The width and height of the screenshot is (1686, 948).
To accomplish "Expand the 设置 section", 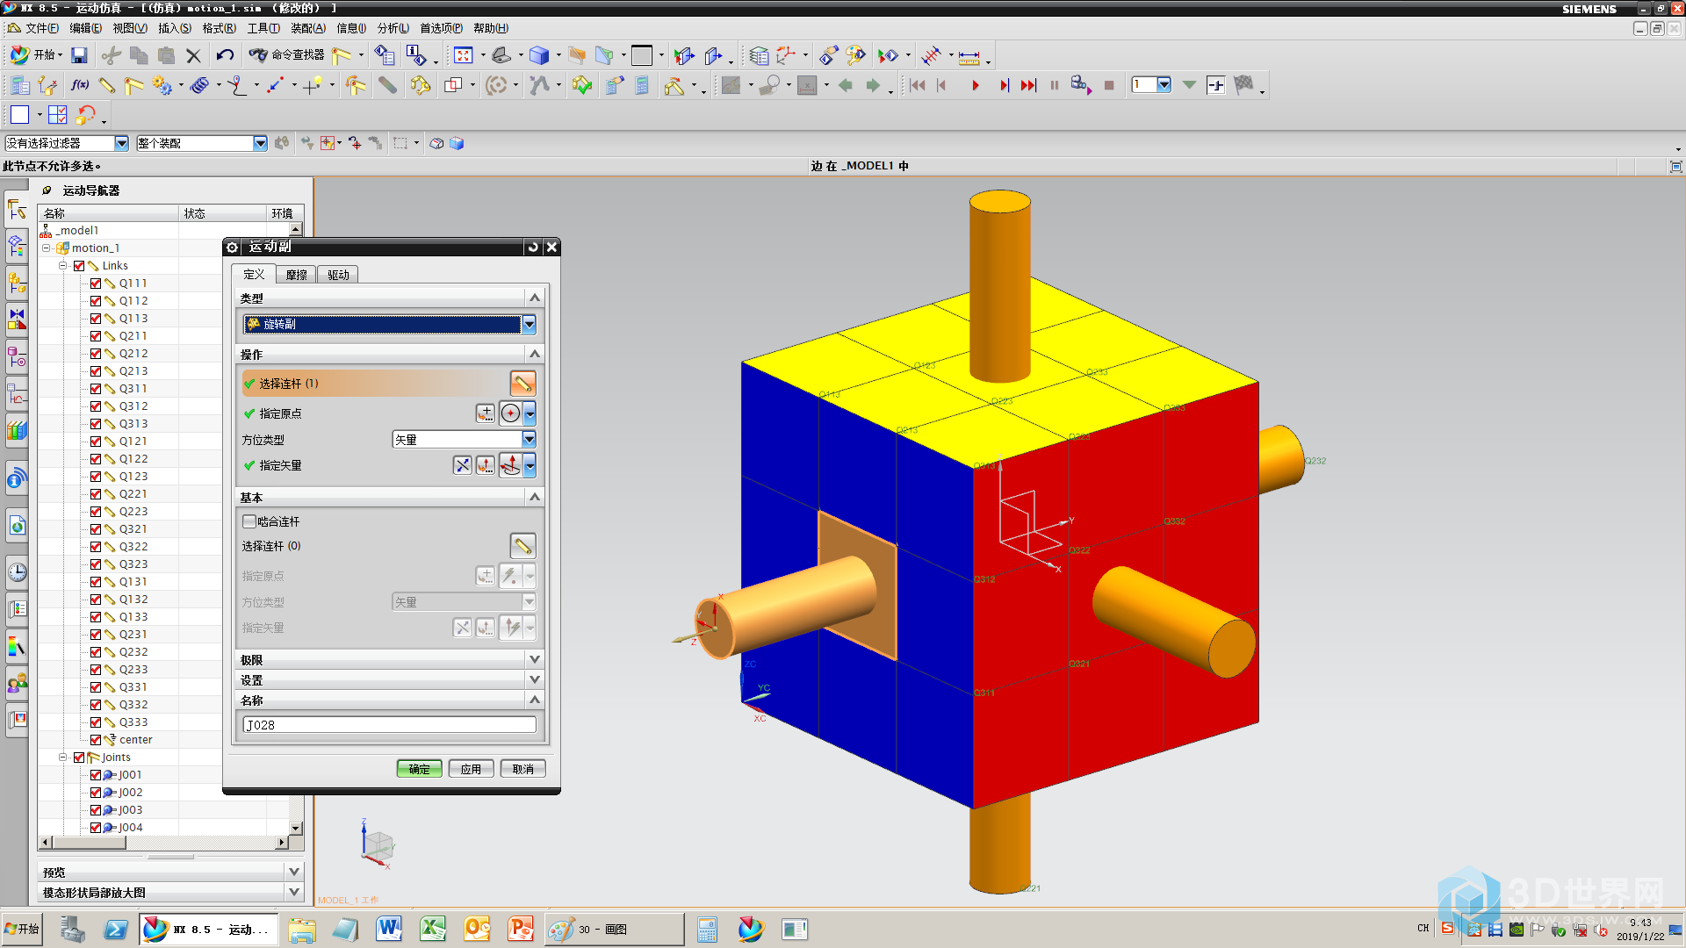I will [534, 680].
